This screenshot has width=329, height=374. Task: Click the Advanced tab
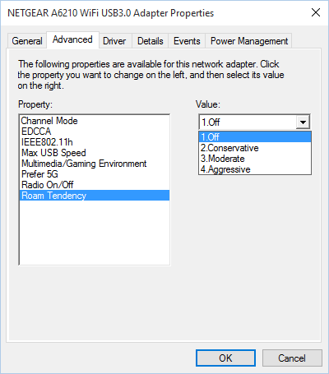(x=72, y=40)
